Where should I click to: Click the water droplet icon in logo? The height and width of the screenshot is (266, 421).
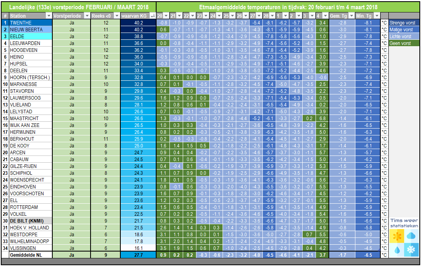pyautogui.click(x=396, y=250)
